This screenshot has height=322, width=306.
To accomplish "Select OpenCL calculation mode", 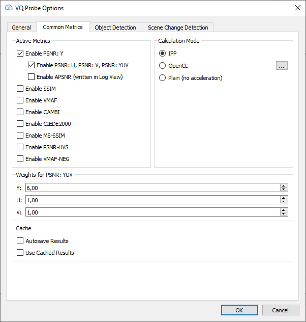I will [162, 66].
